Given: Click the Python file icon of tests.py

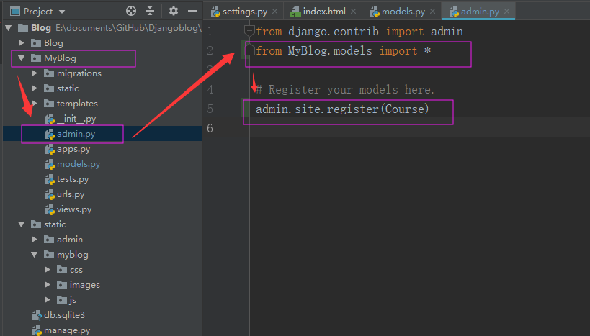Looking at the screenshot, I should tap(50, 179).
